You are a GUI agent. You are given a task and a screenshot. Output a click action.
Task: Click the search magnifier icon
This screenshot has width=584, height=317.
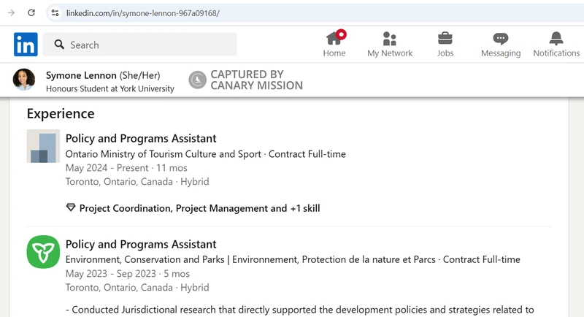(59, 45)
